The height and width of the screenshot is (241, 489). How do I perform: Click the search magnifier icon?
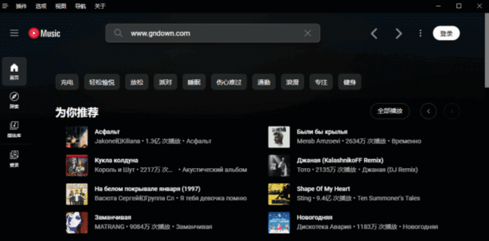118,33
